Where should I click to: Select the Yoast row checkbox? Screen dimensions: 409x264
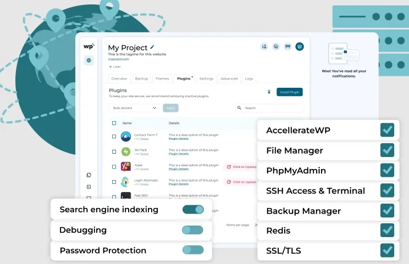[114, 167]
